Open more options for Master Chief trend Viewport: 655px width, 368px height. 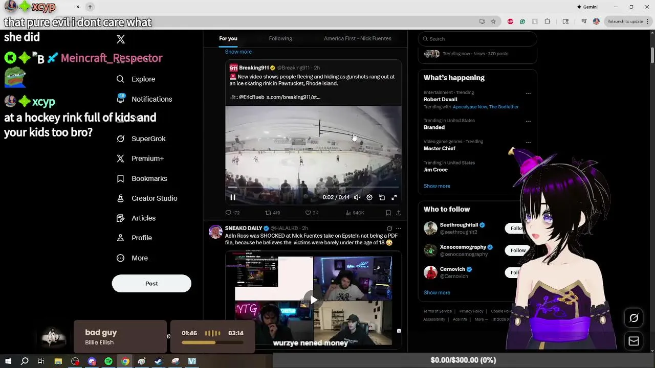pos(528,143)
